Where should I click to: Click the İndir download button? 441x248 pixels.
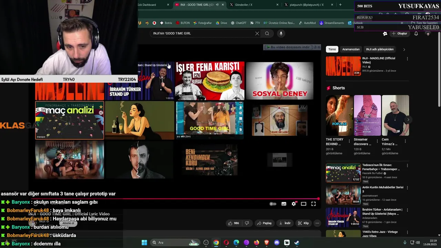285,223
